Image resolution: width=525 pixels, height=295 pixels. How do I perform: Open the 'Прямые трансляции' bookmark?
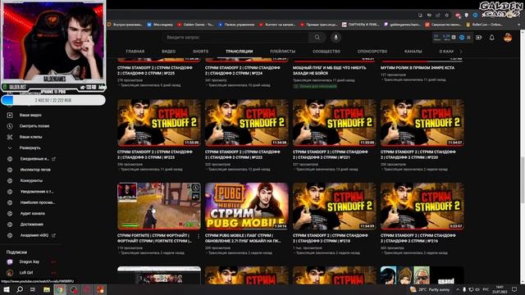click(319, 25)
